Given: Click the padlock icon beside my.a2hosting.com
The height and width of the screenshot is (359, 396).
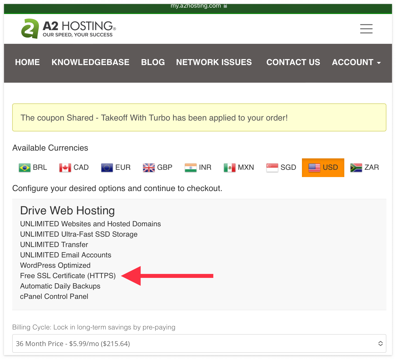Looking at the screenshot, I should 225,6.
